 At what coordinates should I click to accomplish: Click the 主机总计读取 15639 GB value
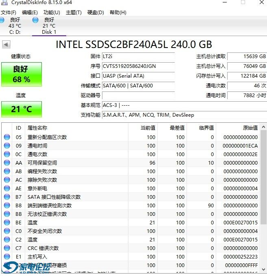[247, 57]
